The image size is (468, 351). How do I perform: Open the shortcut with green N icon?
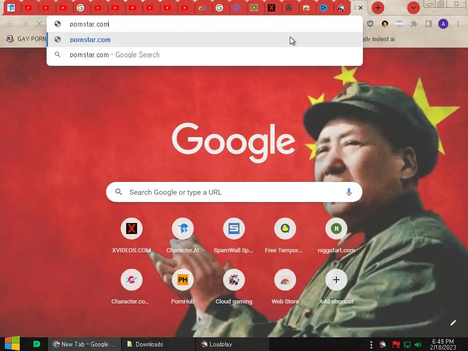pos(336,236)
